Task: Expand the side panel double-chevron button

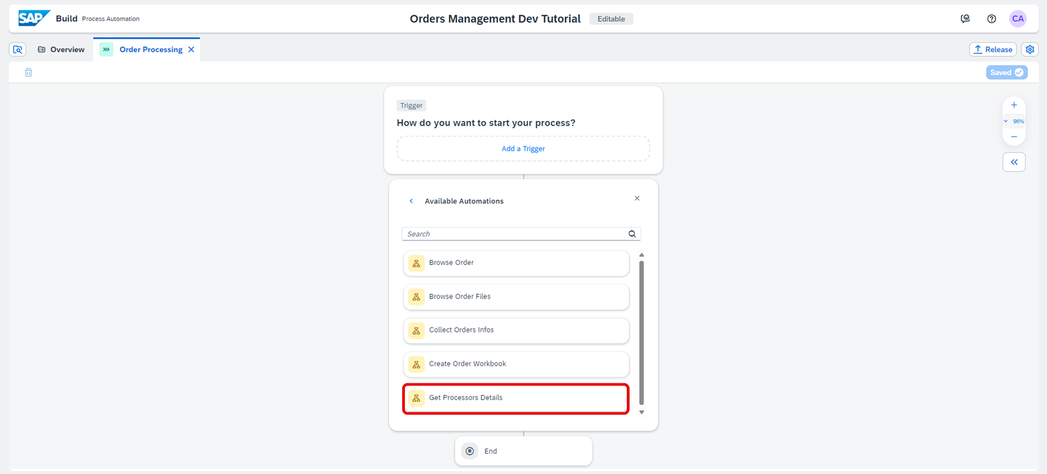Action: (1014, 162)
